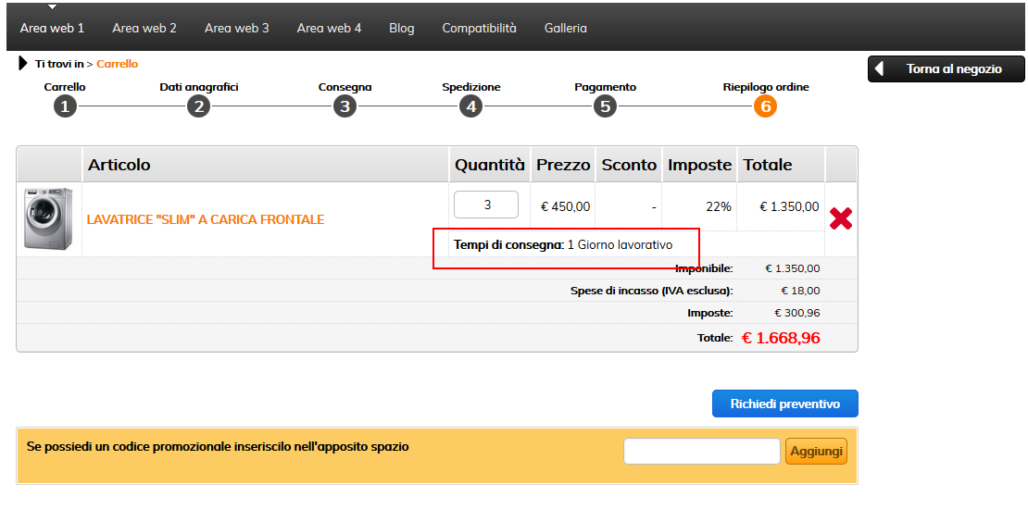
Task: Click the Dati anagrafici step label
Action: (198, 87)
